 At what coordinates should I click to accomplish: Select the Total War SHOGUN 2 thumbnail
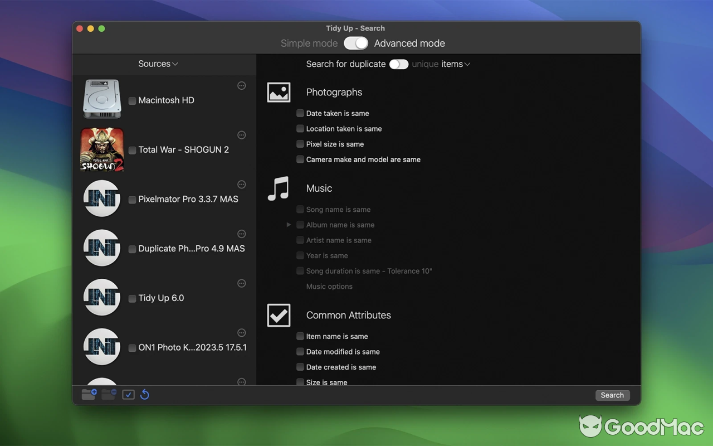tap(102, 149)
